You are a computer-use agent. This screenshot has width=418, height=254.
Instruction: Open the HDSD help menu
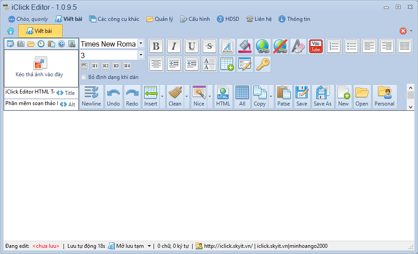[228, 19]
